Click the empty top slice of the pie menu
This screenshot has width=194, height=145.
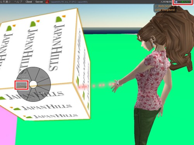click(33, 72)
